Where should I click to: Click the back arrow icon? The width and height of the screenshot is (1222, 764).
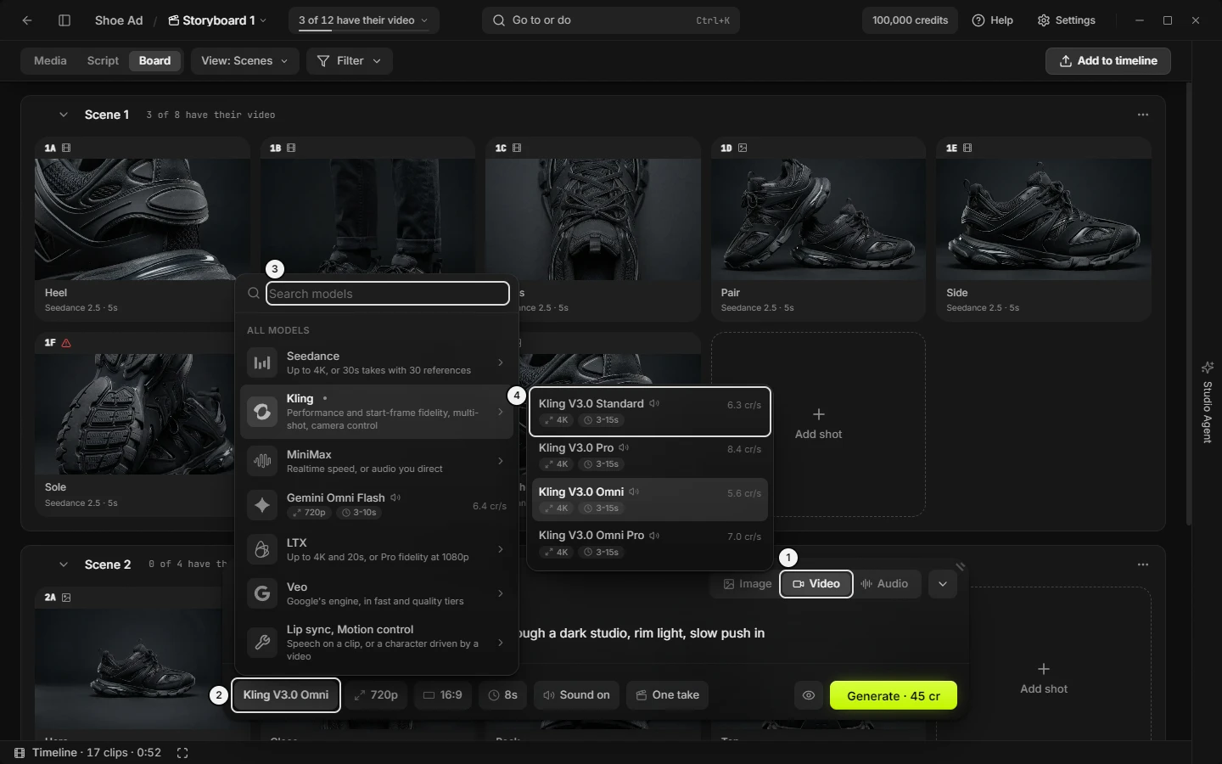[x=27, y=20]
